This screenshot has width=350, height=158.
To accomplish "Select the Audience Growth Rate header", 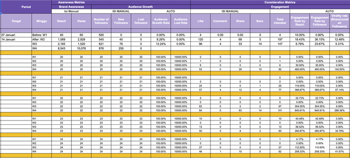I will [x=161, y=21].
